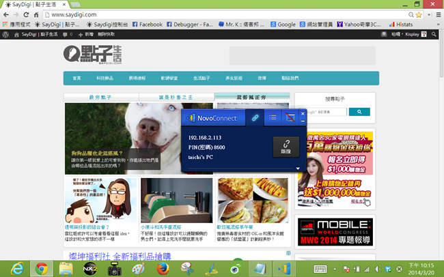
Task: Click the WordPress logo in admin bar
Action: [5, 35]
